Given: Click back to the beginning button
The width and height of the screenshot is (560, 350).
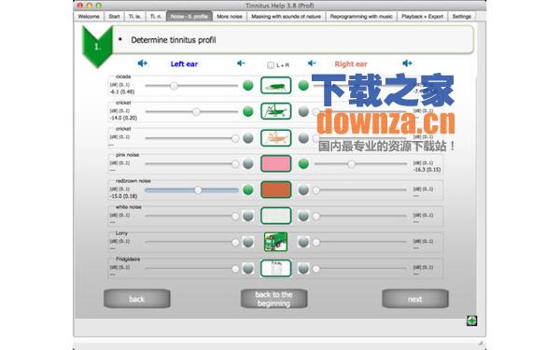Looking at the screenshot, I should 273,299.
